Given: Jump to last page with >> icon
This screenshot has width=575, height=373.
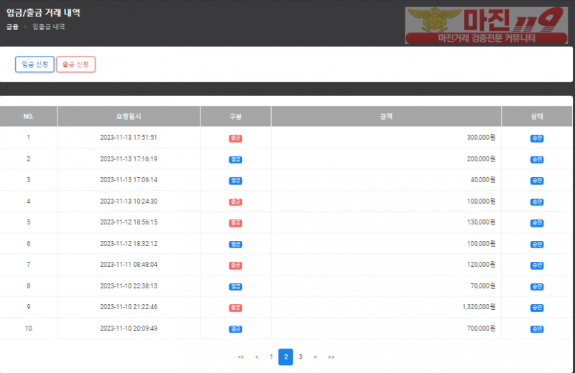Looking at the screenshot, I should click(x=331, y=357).
